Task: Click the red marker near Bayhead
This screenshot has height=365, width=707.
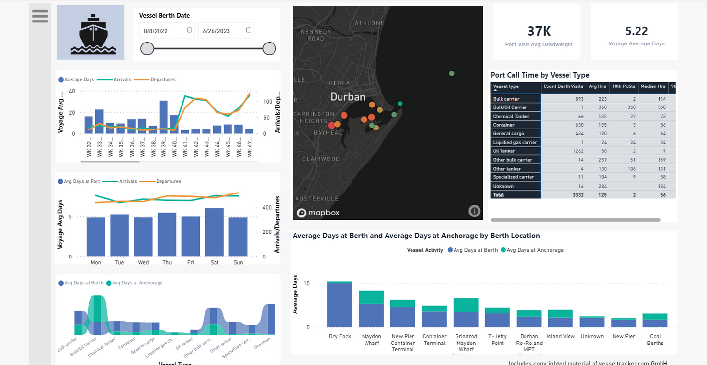Action: tap(331, 126)
